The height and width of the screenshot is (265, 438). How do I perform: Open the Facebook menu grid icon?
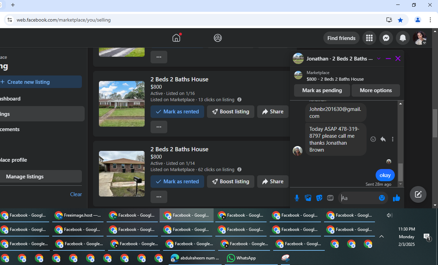pyautogui.click(x=369, y=38)
